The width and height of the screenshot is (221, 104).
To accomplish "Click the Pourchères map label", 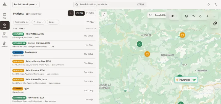I will (186, 80).
